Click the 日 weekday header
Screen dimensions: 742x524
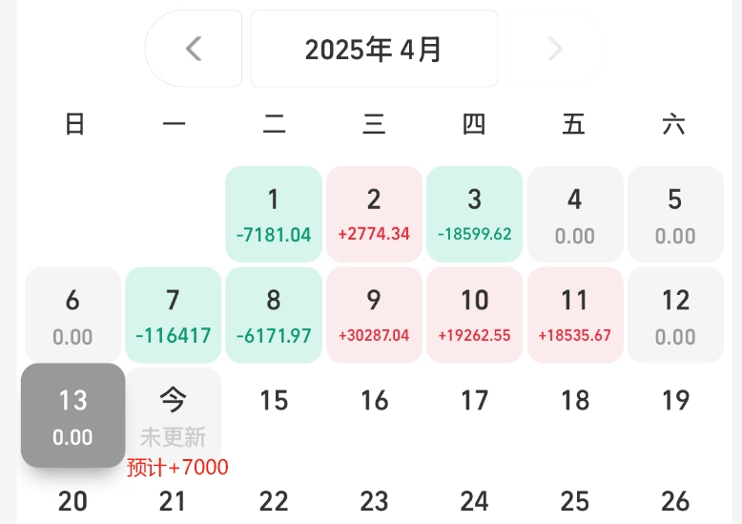tap(74, 124)
